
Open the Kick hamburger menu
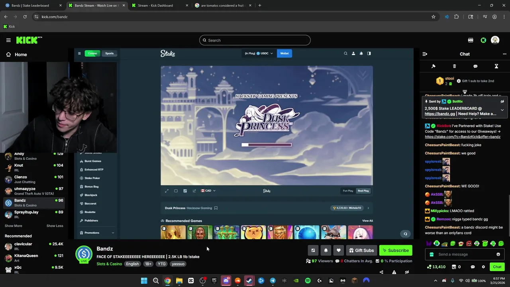tap(8, 40)
